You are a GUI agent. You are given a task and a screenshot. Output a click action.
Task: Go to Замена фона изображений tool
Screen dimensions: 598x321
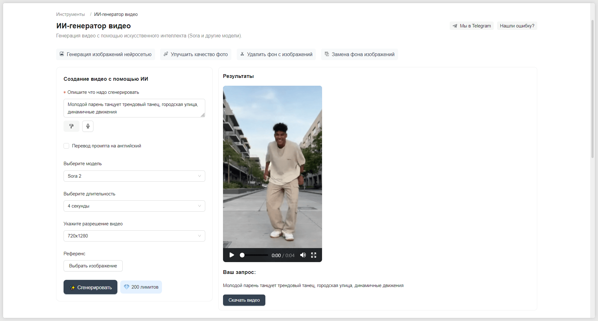pos(359,54)
